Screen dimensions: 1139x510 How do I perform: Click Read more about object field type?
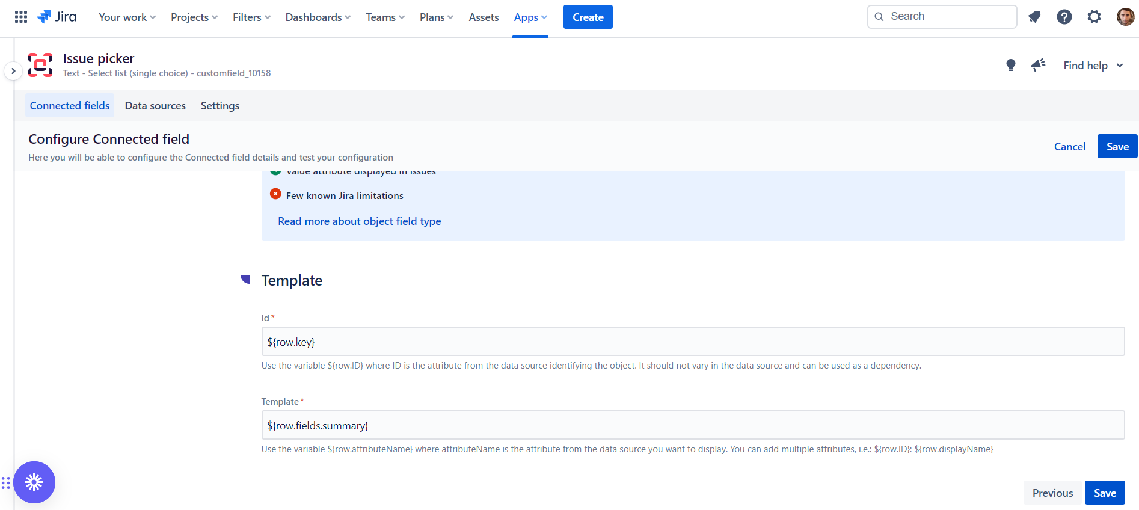(x=359, y=221)
